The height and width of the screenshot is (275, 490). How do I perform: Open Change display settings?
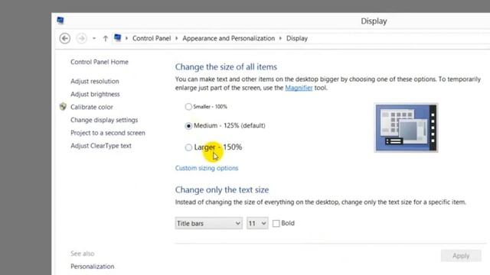point(104,120)
